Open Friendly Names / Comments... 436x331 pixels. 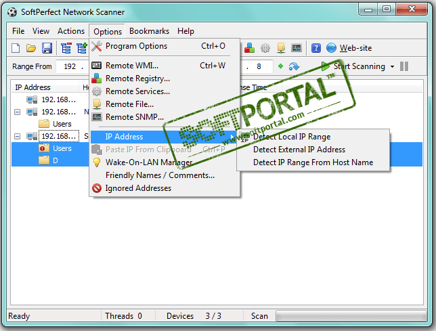click(165, 175)
